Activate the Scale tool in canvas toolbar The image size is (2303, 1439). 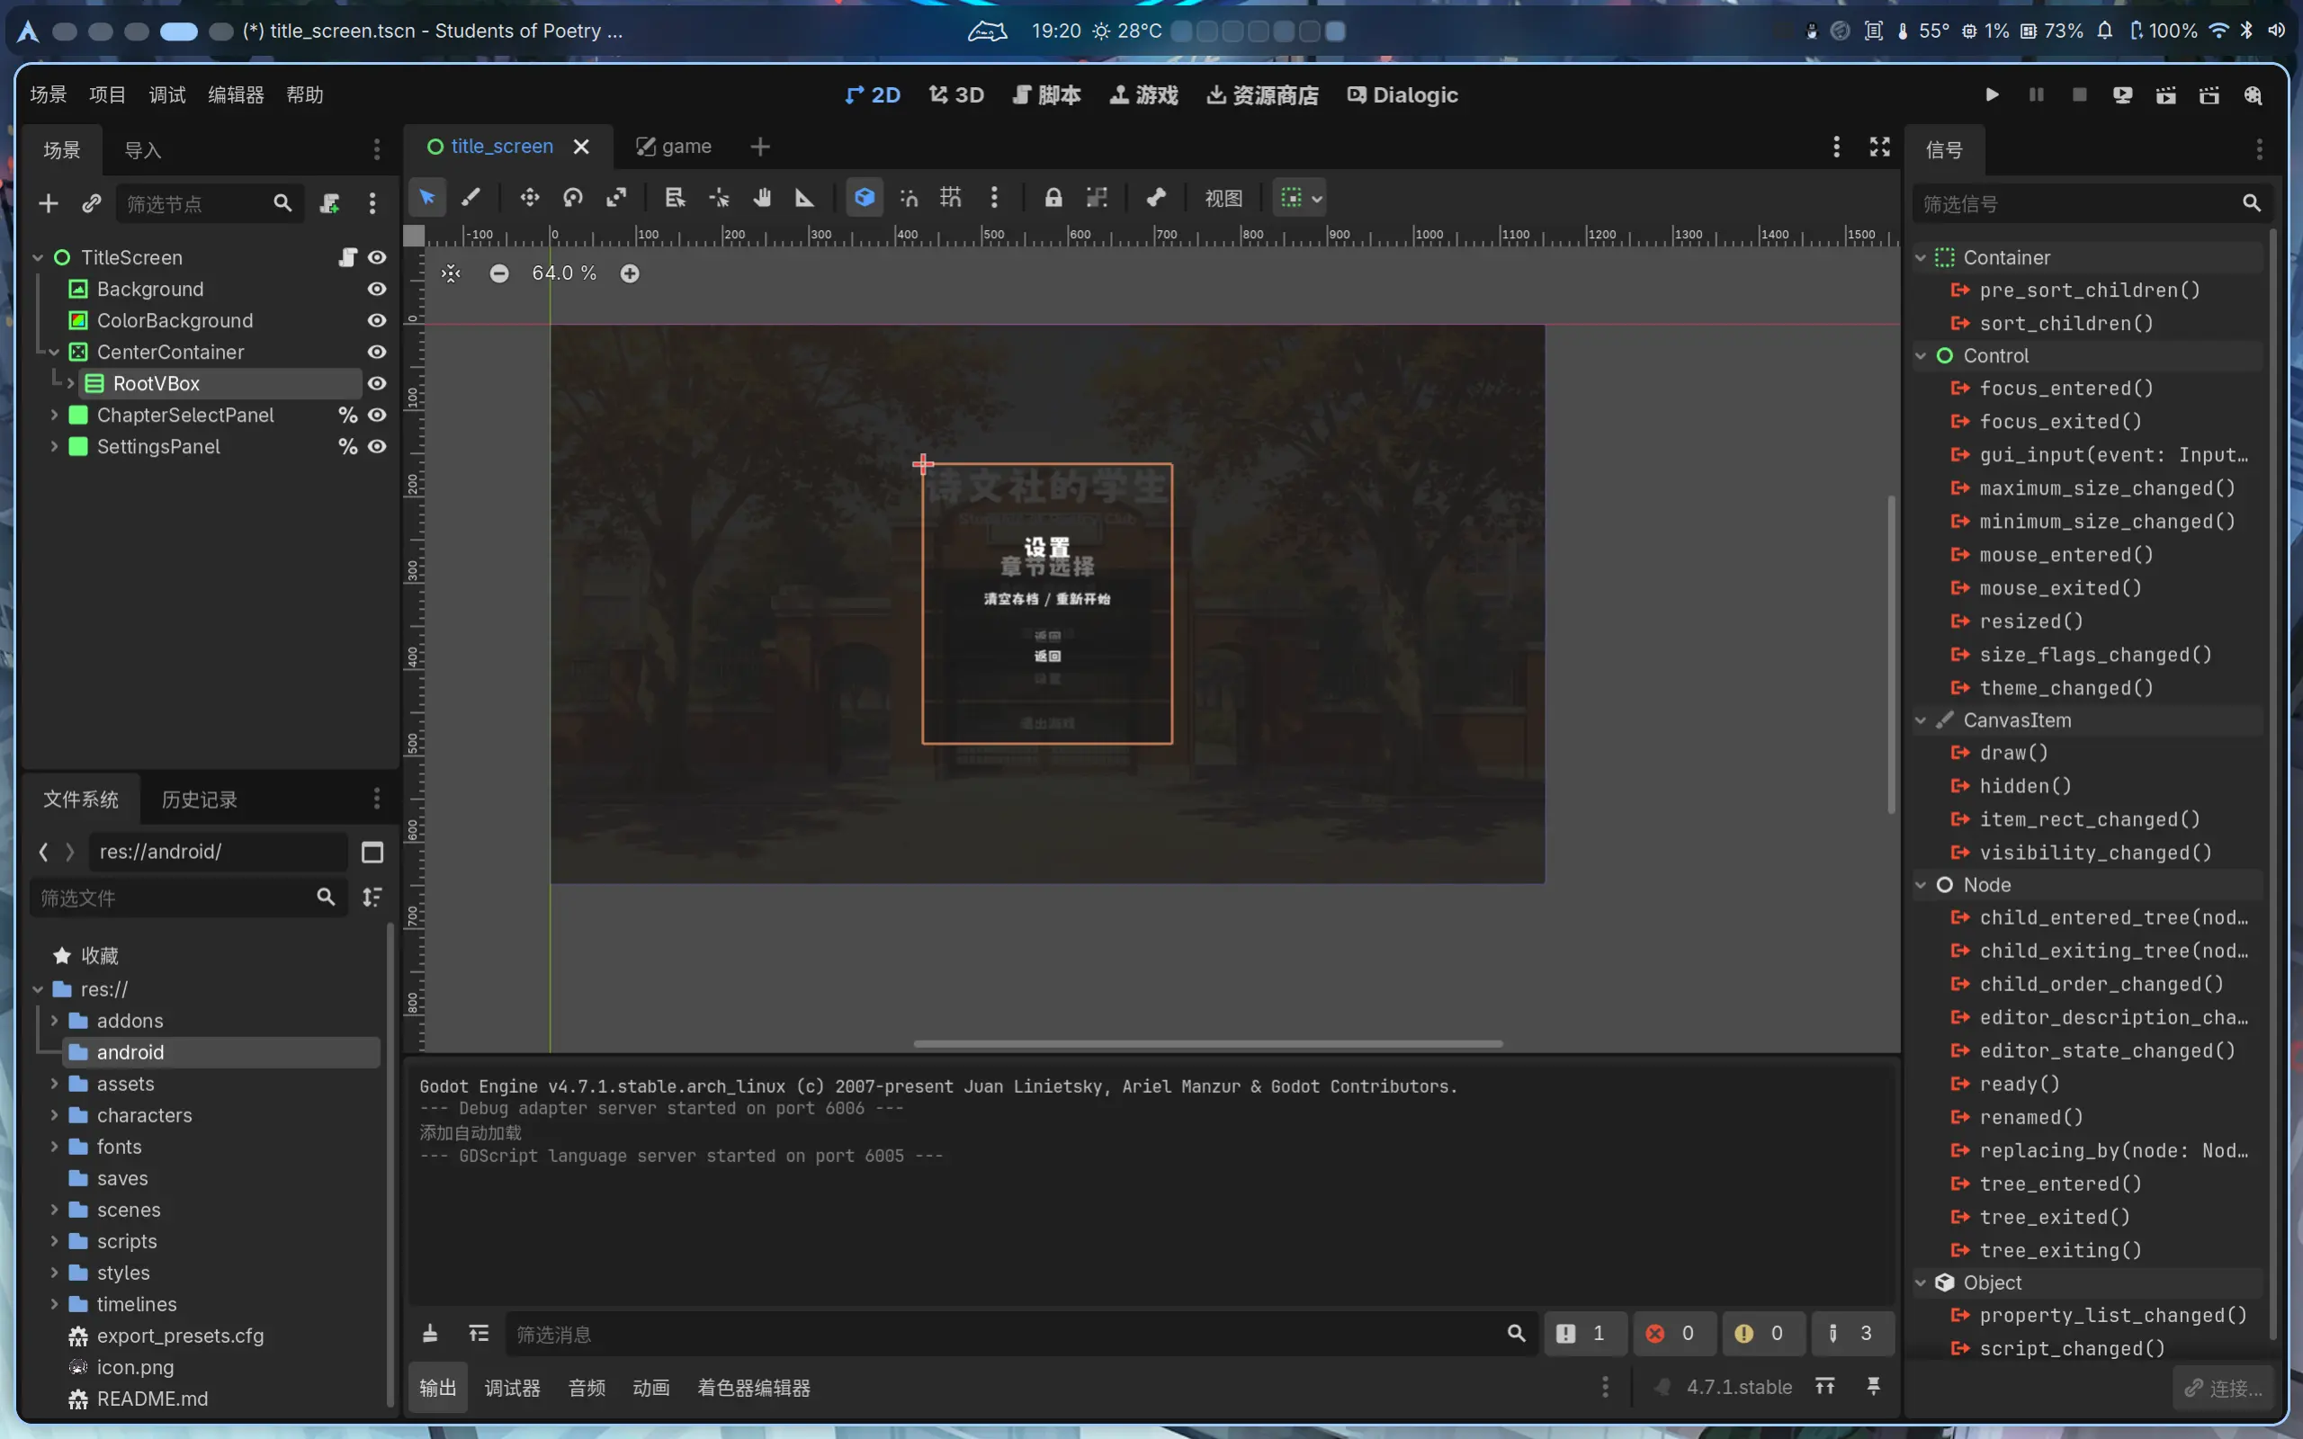click(616, 198)
